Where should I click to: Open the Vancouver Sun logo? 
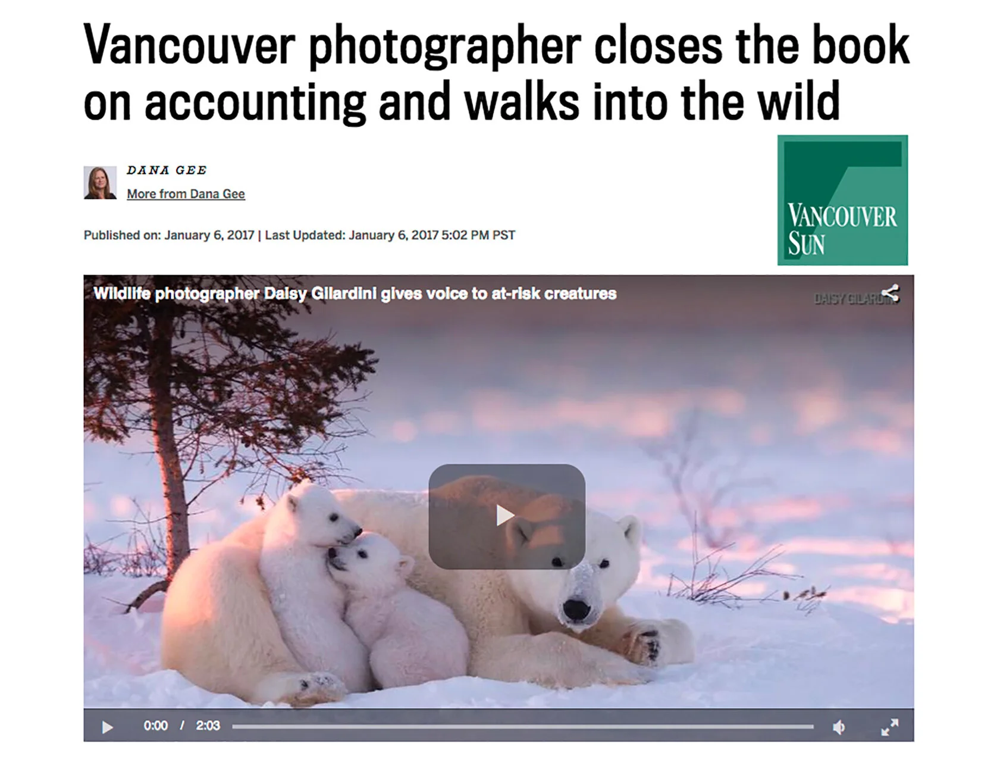pyautogui.click(x=842, y=200)
